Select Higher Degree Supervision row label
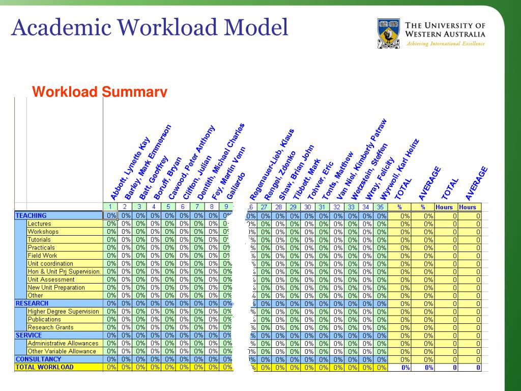Viewport: 521px width, 391px height. (65, 311)
